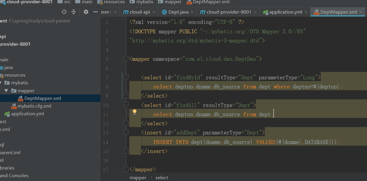Open the project panel gear settings
Image resolution: width=367 pixels, height=181 pixels.
click(x=86, y=12)
